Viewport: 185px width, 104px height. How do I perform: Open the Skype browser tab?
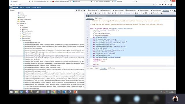click(x=82, y=1)
